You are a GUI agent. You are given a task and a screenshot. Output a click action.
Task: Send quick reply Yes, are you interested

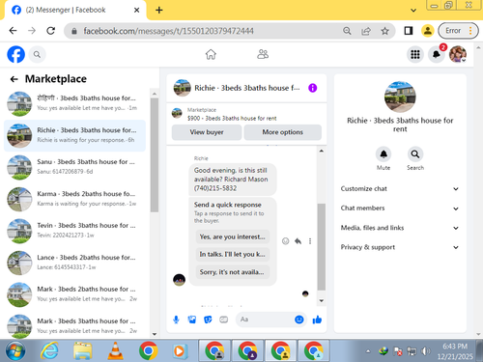pyautogui.click(x=233, y=237)
